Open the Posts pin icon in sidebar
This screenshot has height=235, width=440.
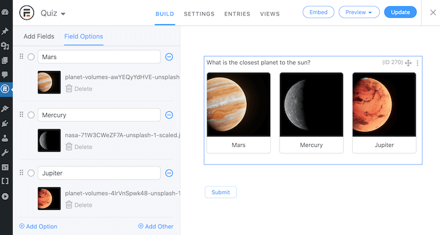tap(5, 31)
